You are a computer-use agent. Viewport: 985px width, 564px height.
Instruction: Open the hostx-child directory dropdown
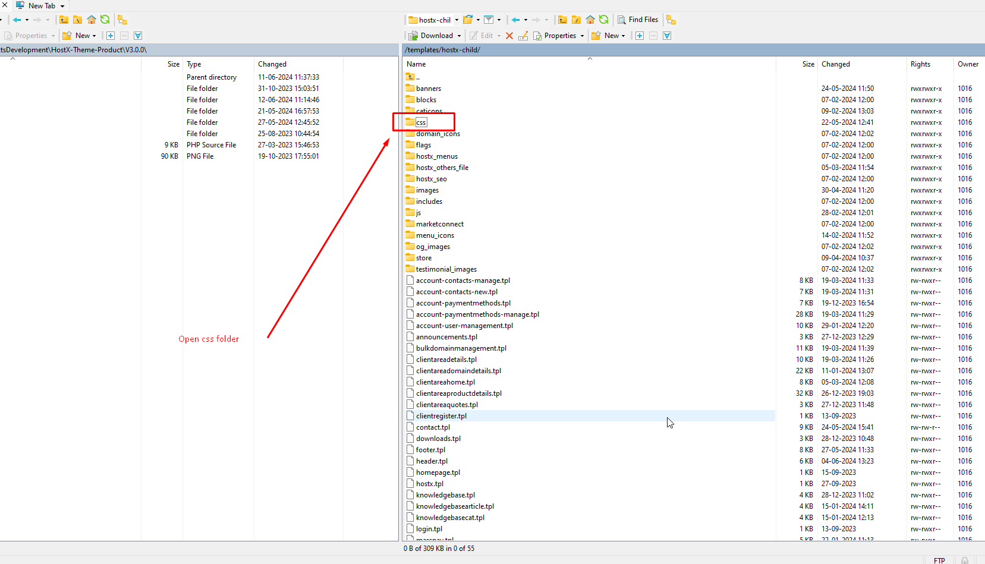pyautogui.click(x=457, y=20)
